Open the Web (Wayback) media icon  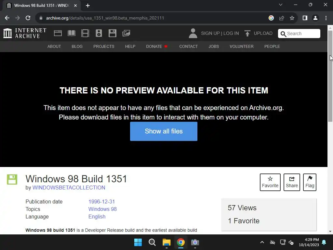point(58,34)
